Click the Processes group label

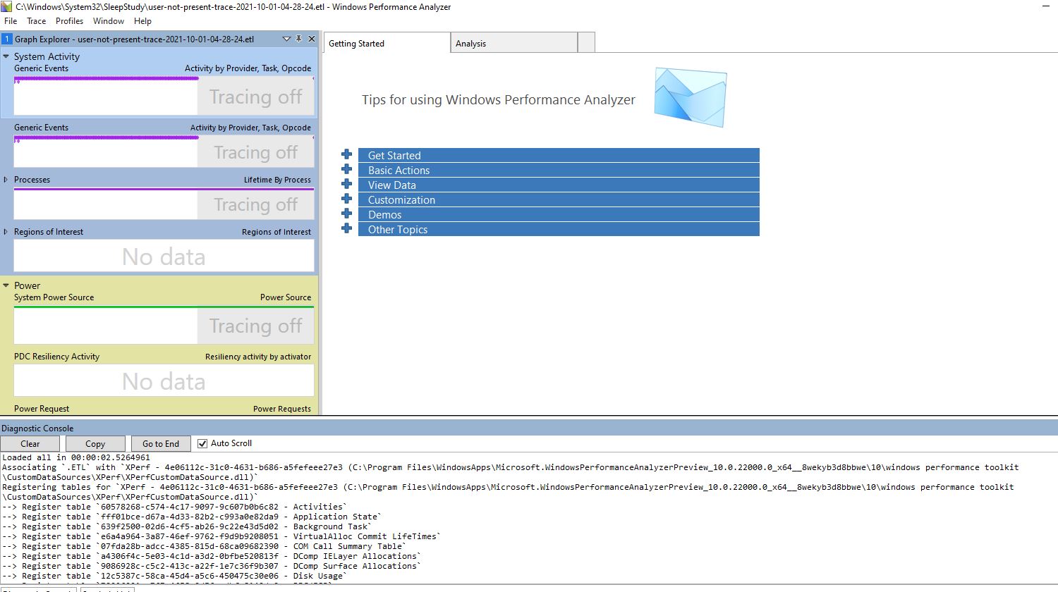pyautogui.click(x=32, y=180)
